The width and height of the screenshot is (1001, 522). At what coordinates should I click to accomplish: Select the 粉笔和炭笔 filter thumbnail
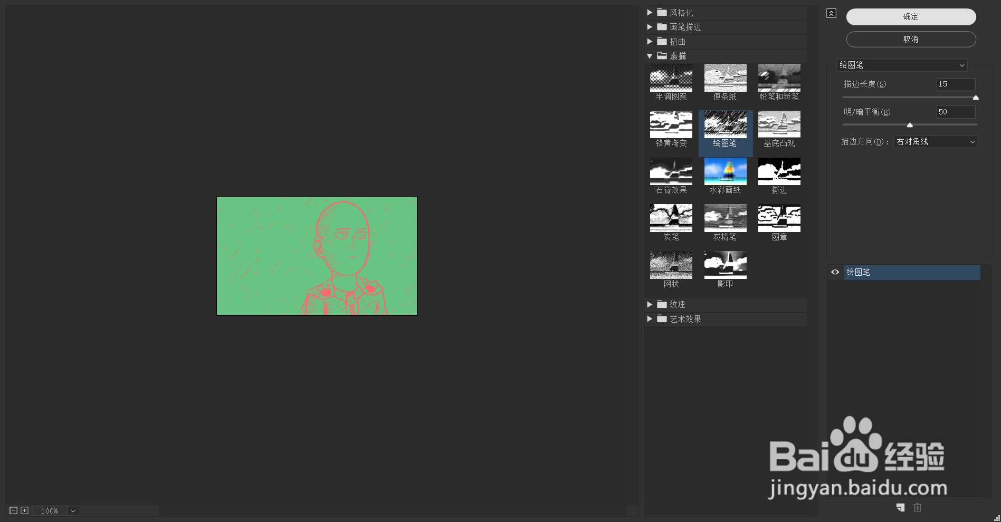tap(779, 78)
